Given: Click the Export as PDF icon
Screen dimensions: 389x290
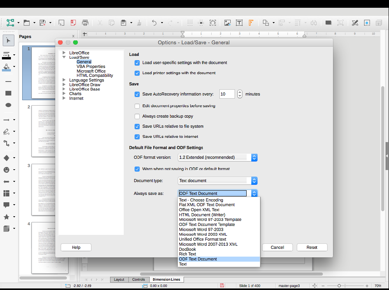Looking at the screenshot, I should [x=73, y=23].
